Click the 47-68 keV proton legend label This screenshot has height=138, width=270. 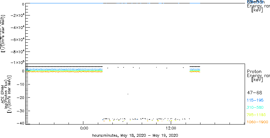click(254, 93)
